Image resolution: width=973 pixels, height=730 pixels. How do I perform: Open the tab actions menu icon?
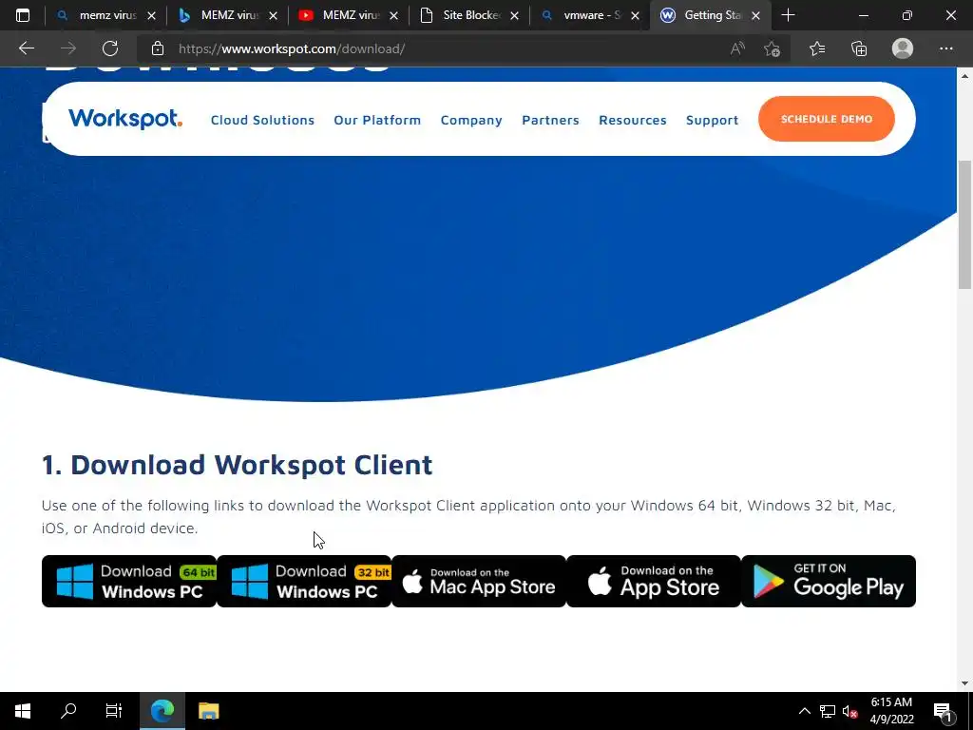[x=23, y=15]
